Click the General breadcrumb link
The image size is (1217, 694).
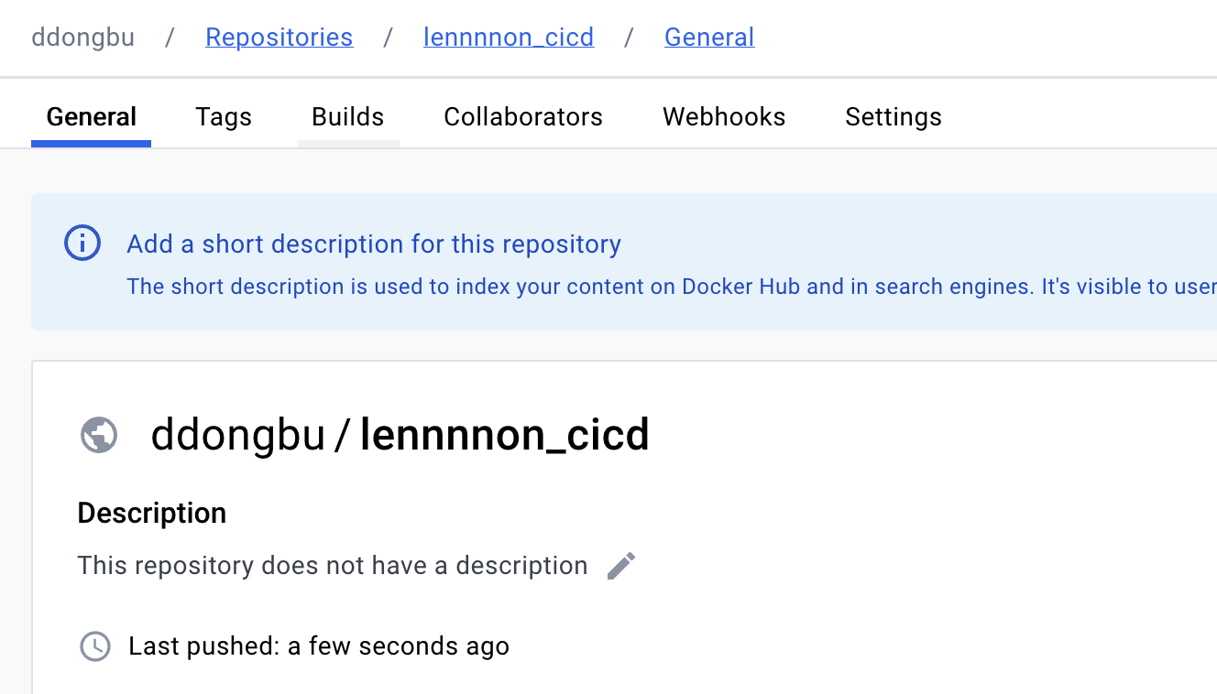[709, 37]
